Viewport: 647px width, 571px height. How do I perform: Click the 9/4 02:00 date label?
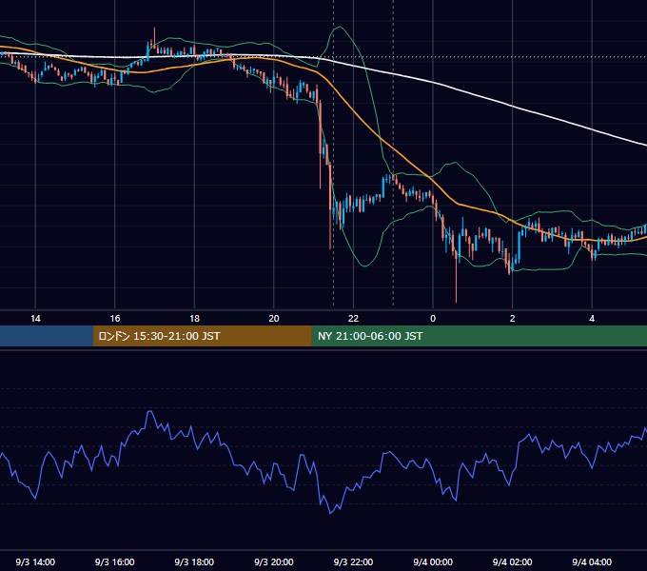(513, 561)
